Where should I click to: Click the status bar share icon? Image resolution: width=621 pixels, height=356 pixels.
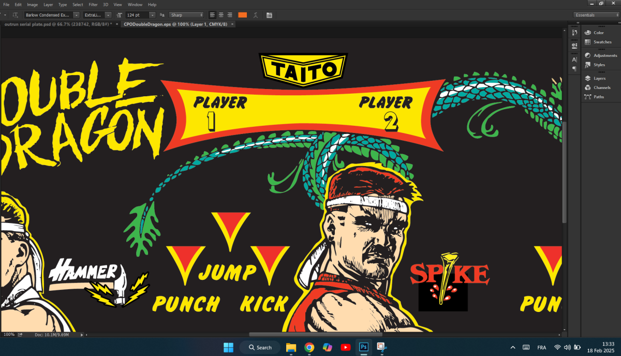point(20,335)
